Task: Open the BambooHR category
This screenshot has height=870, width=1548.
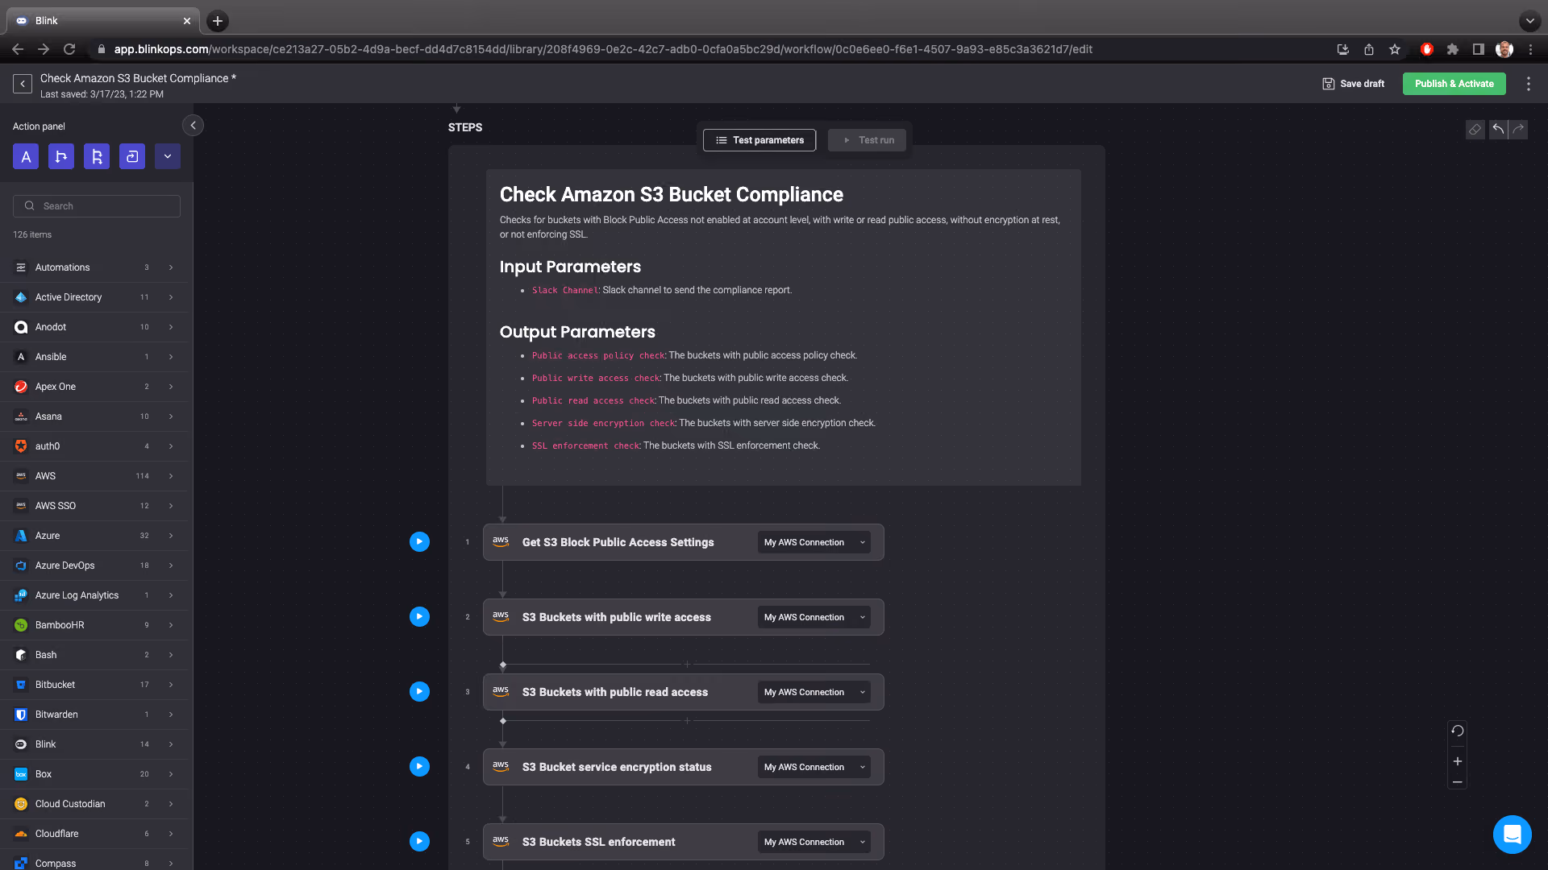Action: click(94, 625)
